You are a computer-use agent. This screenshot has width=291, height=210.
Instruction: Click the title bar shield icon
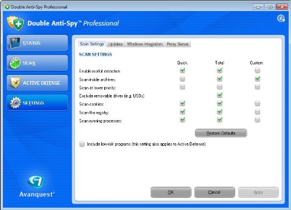pyautogui.click(x=7, y=7)
